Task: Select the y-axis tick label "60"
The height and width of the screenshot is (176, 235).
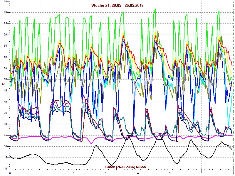Action: pos(5,57)
